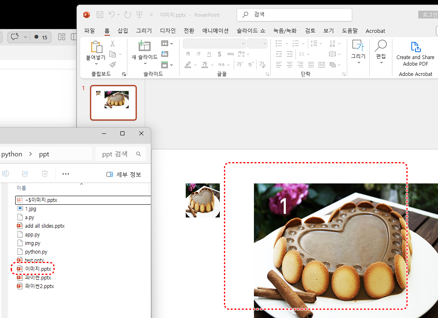
Task: Click the PowerPoint search box
Action: (x=294, y=15)
